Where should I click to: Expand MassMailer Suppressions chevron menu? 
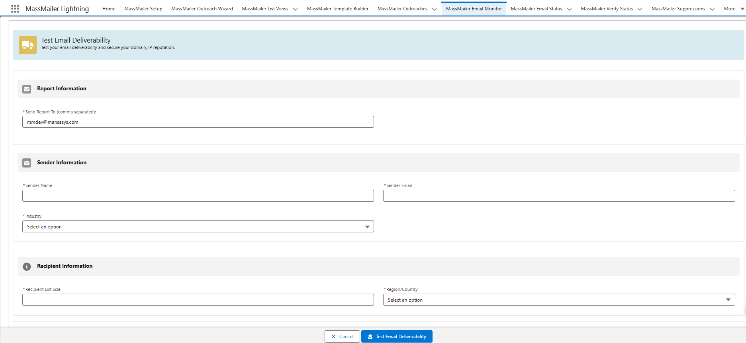[x=712, y=9]
